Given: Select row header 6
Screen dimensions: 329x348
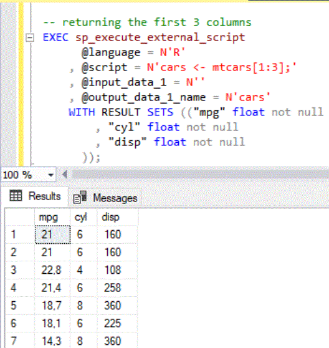Looking at the screenshot, I should 20,323.
